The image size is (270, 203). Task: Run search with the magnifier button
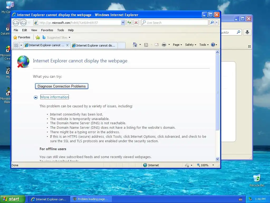click(x=212, y=22)
